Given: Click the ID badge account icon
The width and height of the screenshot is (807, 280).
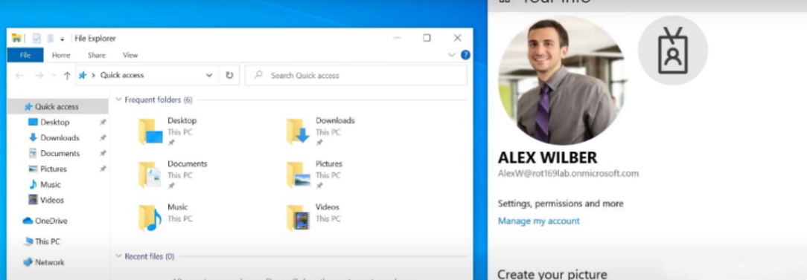Looking at the screenshot, I should tap(673, 51).
